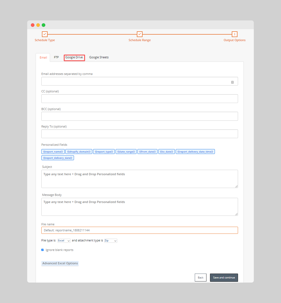Click the CC (optional) input field
This screenshot has height=303, width=281.
(140, 99)
